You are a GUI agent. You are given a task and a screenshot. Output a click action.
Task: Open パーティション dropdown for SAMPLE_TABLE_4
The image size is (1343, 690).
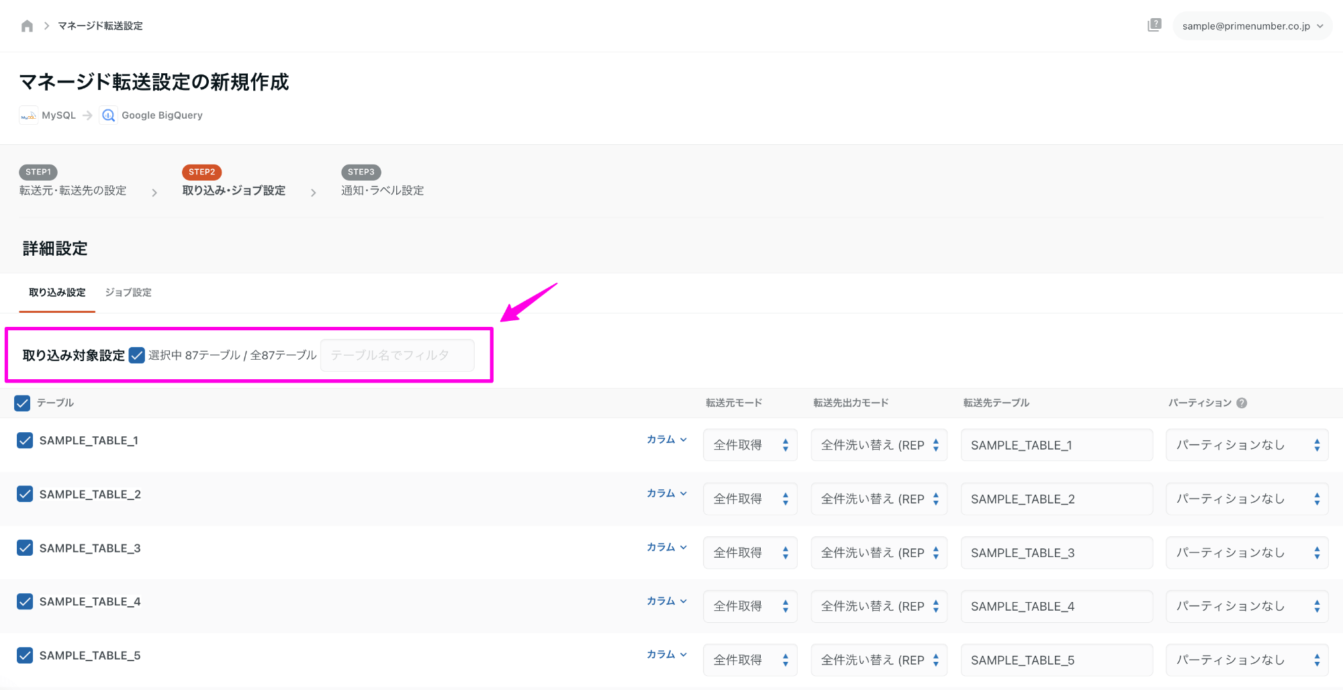pos(1247,606)
